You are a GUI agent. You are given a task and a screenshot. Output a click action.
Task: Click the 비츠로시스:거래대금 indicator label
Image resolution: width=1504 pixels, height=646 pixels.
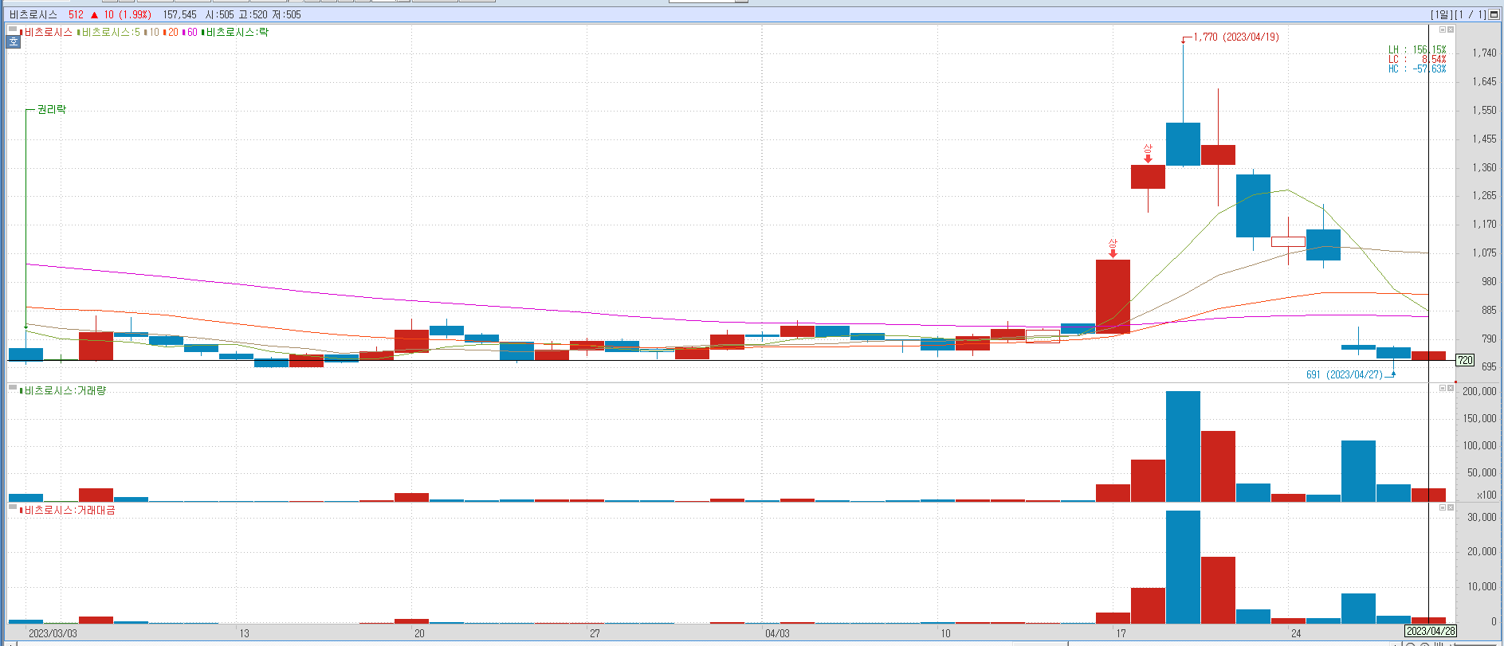click(69, 511)
